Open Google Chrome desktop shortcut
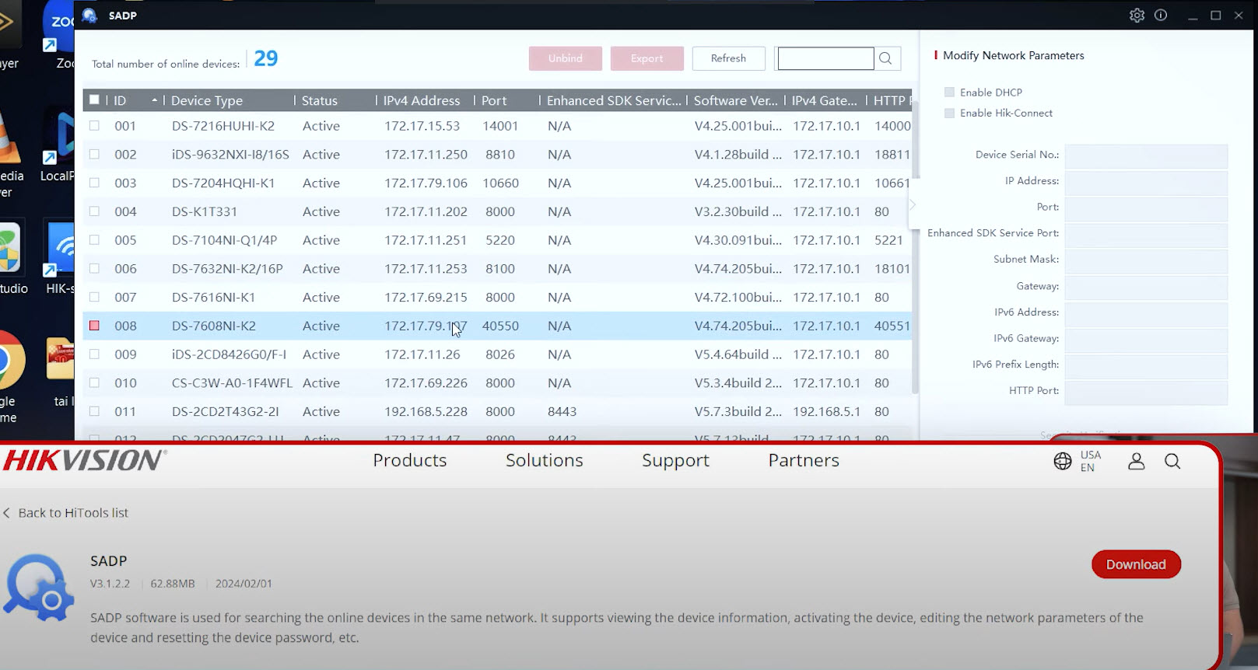 point(12,361)
